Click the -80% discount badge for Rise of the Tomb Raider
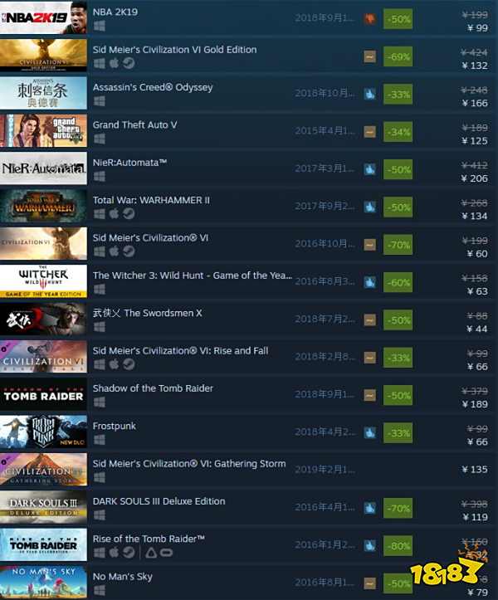 point(398,546)
